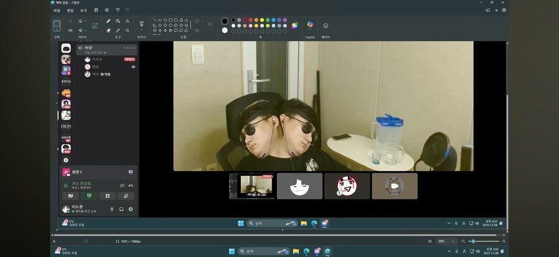Screen dimensions: 559x257
Task: Open the 보기 menu
Action: [x=83, y=11]
